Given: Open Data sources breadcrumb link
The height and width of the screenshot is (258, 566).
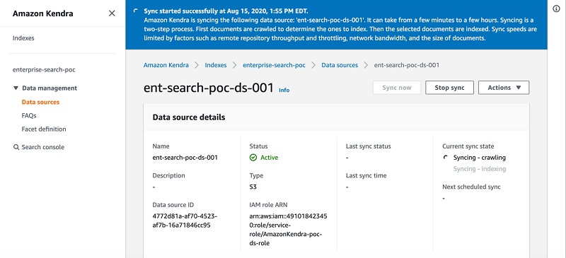Looking at the screenshot, I should coord(340,65).
